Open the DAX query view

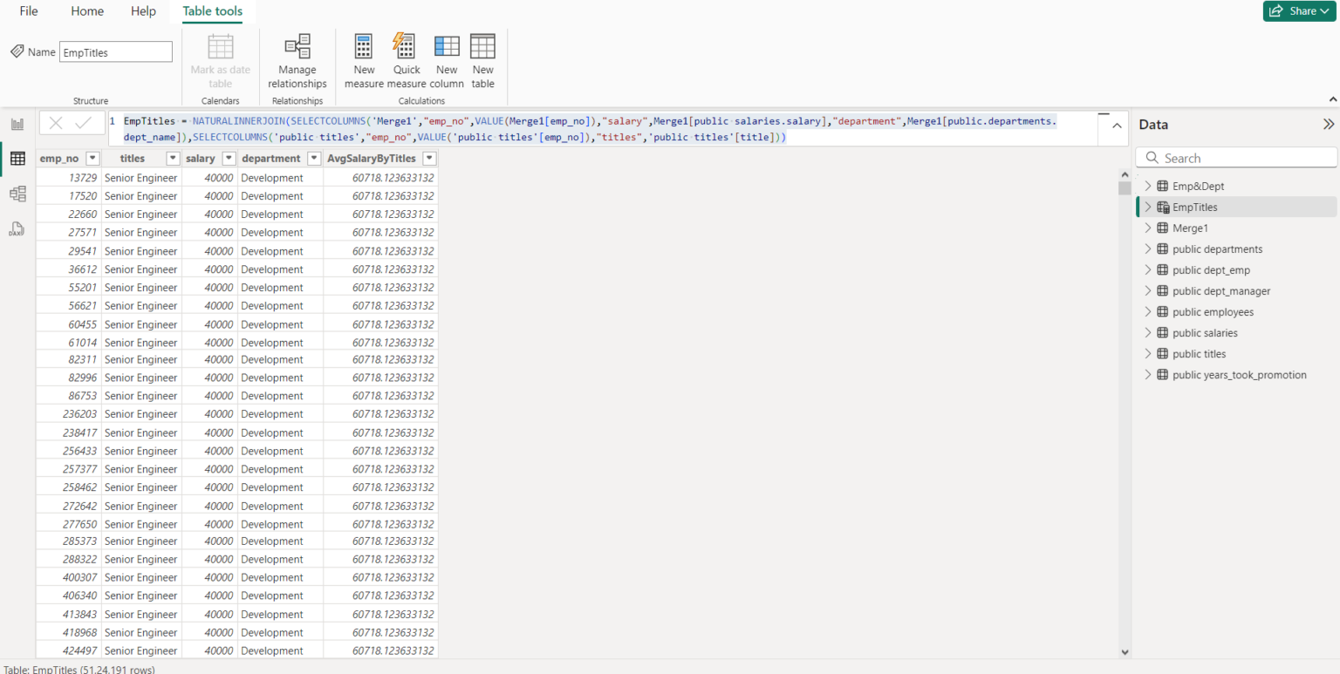point(17,228)
